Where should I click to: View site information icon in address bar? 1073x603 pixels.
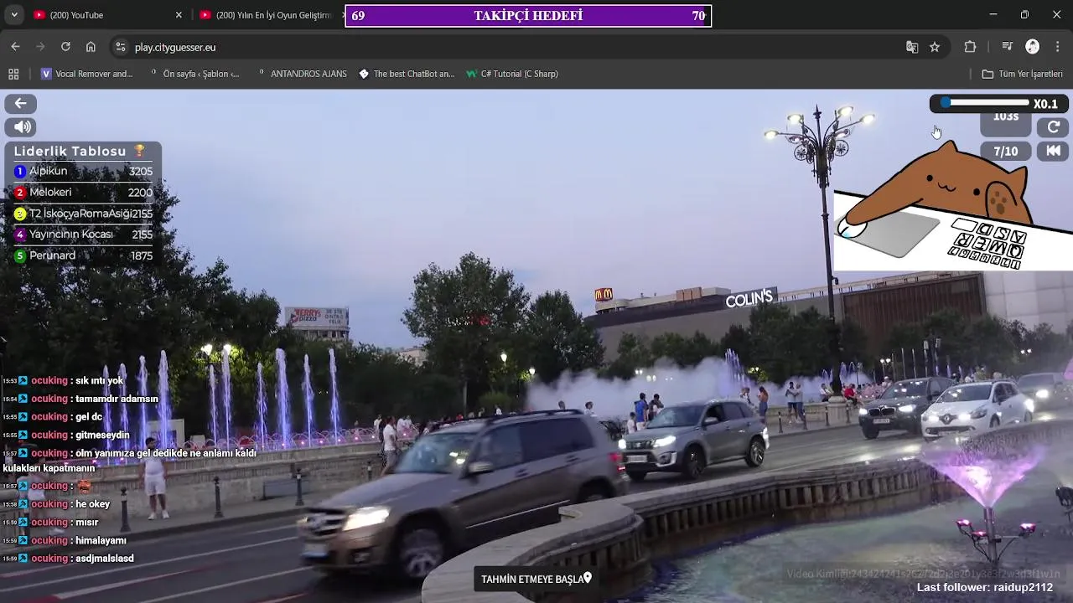click(x=120, y=47)
